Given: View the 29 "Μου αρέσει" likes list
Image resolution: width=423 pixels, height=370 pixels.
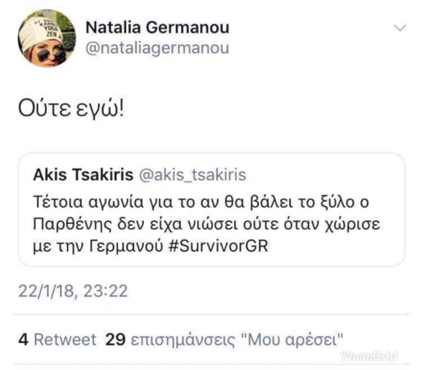Looking at the screenshot, I should (224, 340).
